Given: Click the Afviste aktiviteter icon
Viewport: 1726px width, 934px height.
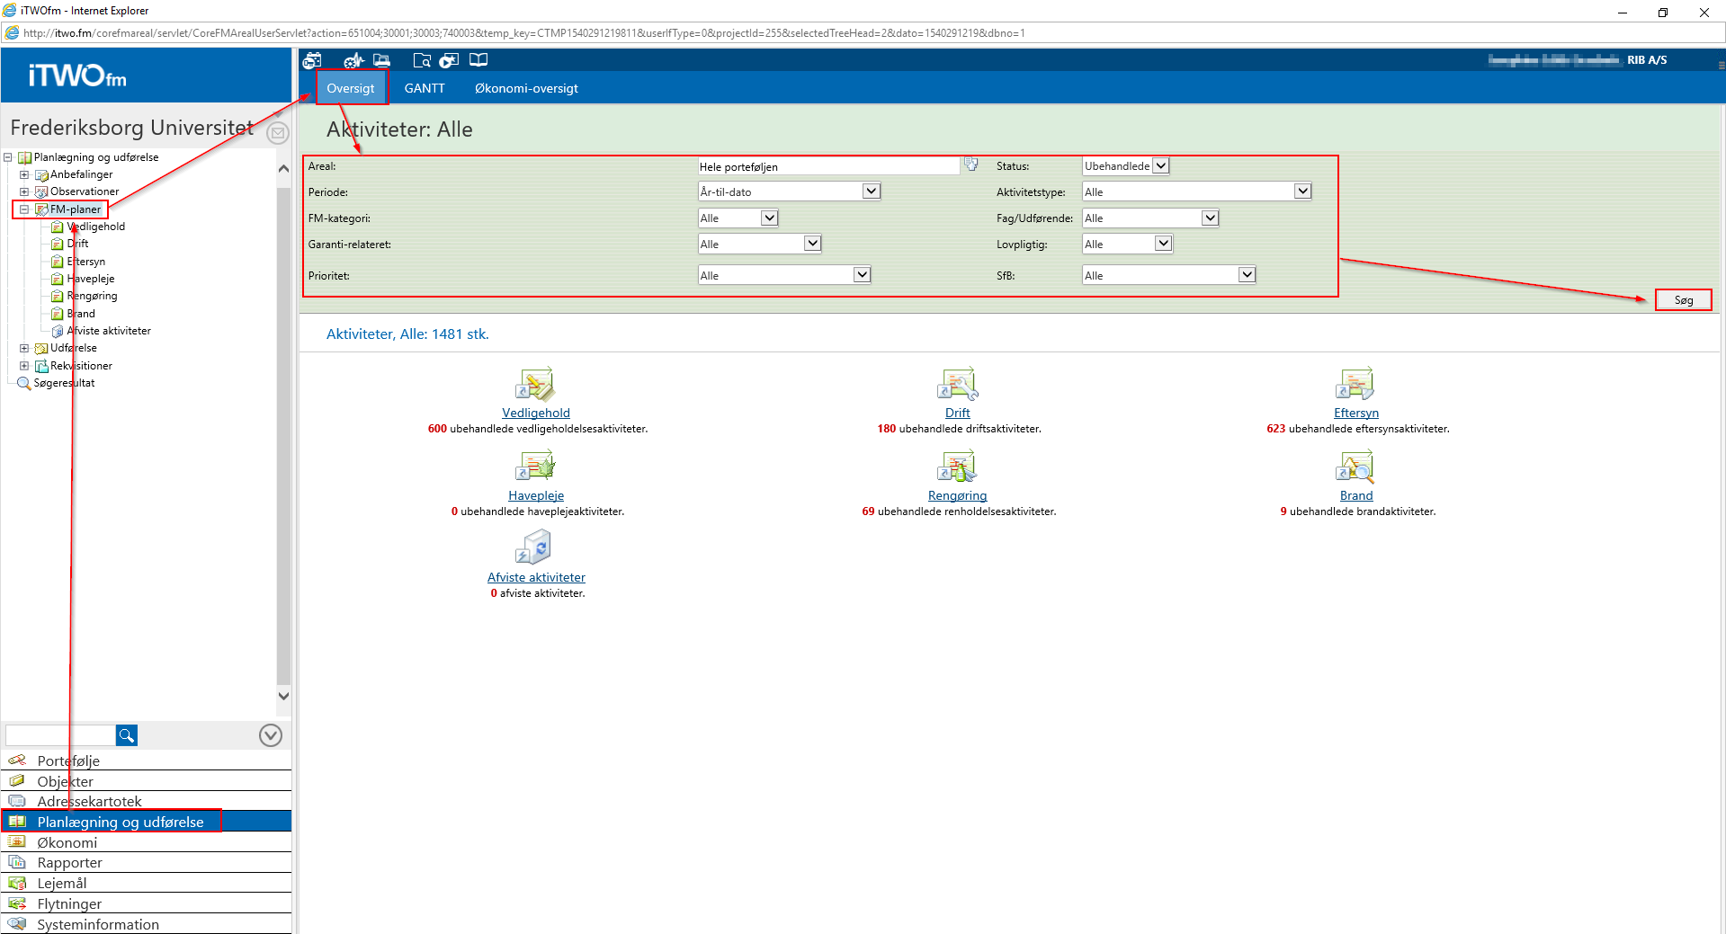Looking at the screenshot, I should (x=535, y=548).
